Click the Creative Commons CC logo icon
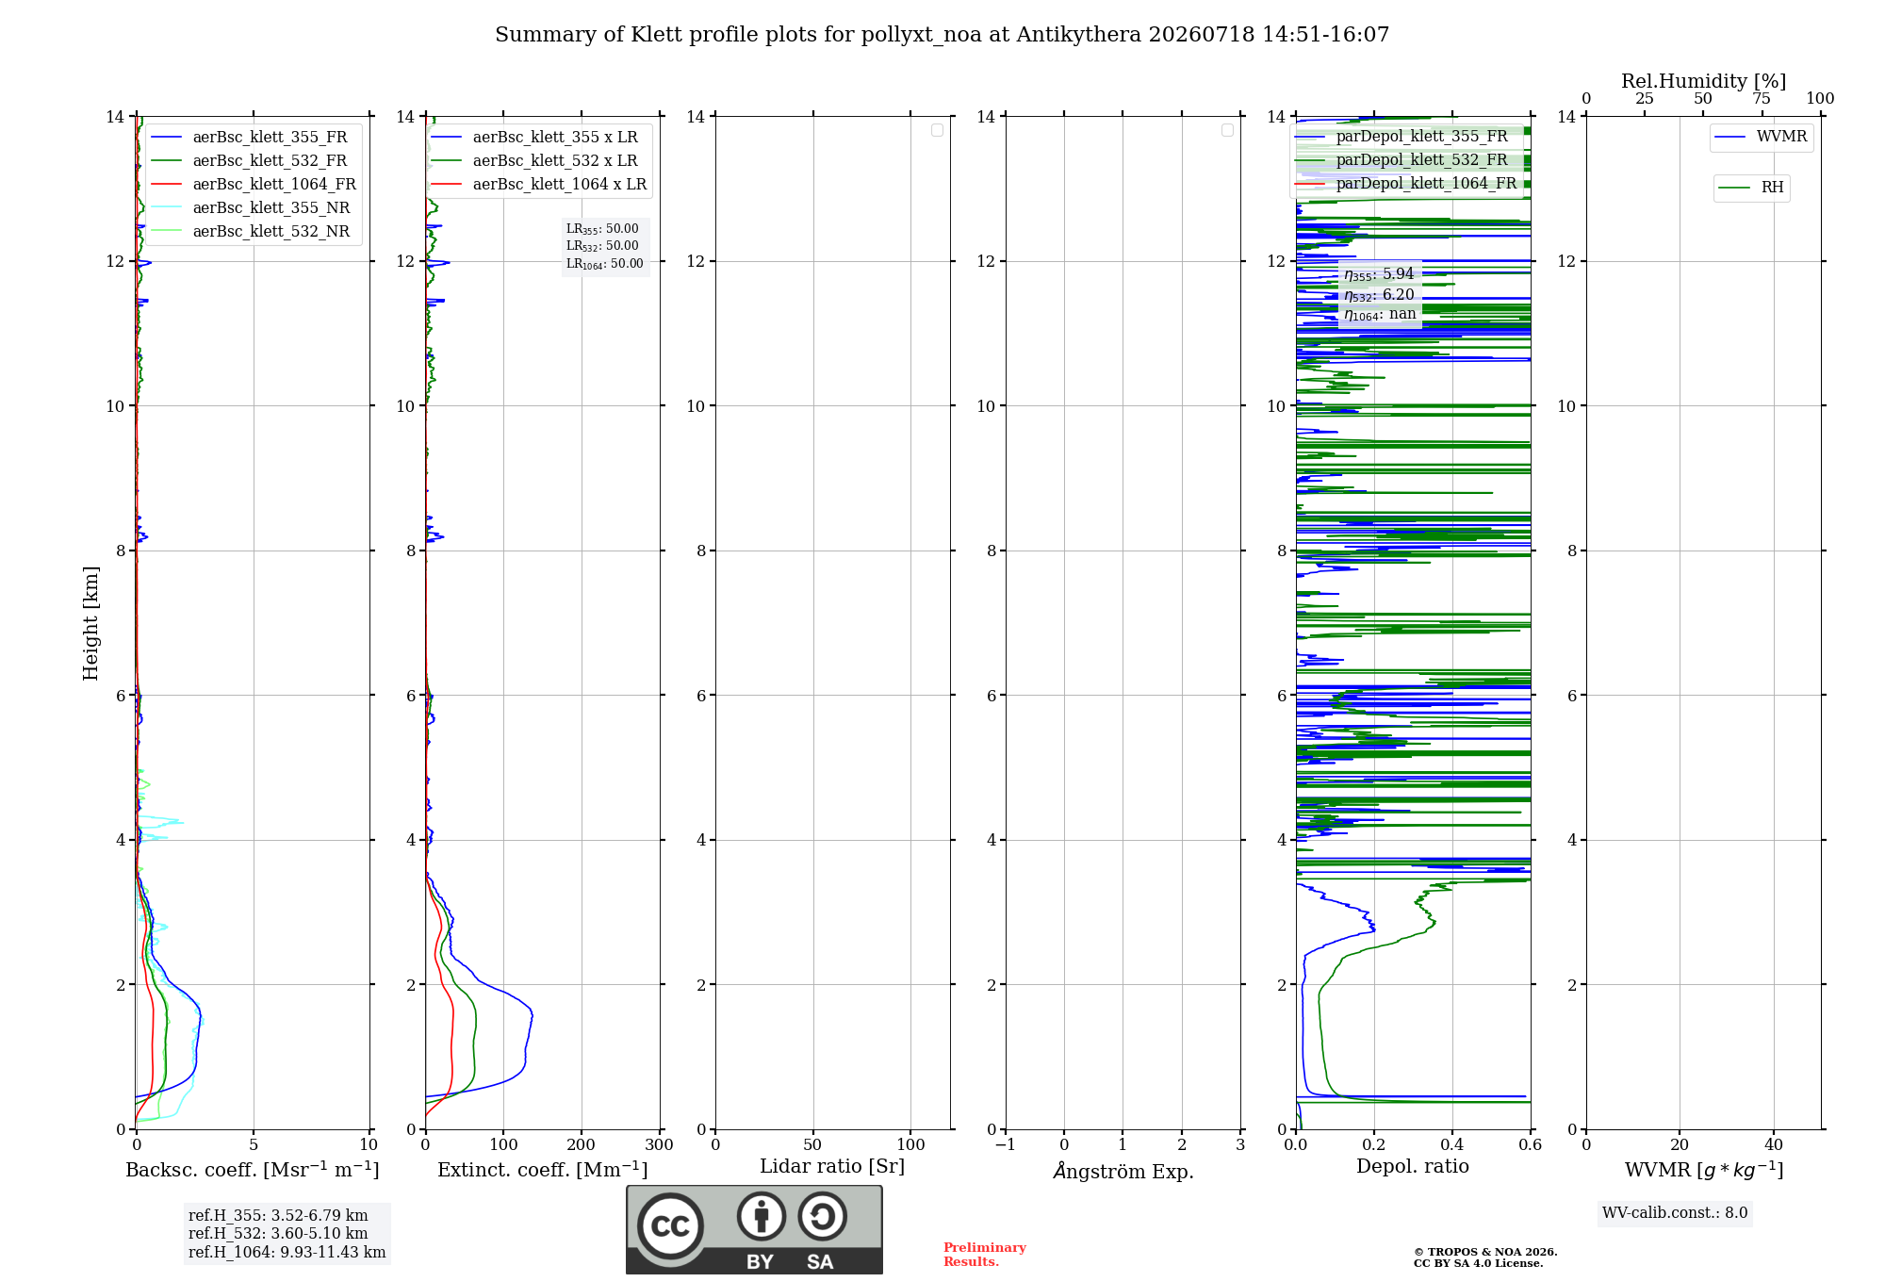The height and width of the screenshot is (1282, 1885). tap(670, 1225)
